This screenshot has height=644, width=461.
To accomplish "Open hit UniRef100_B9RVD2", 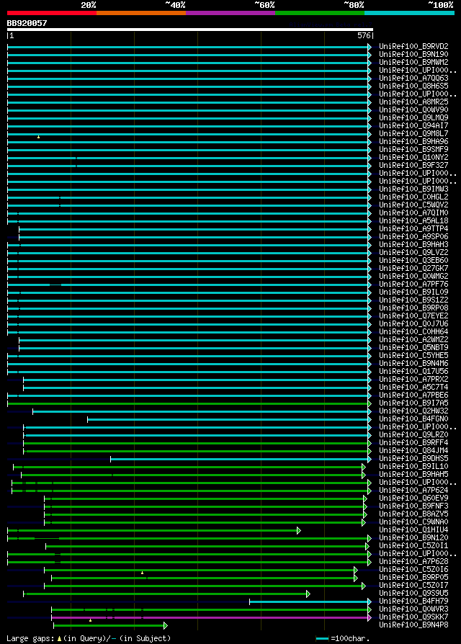I will (413, 46).
